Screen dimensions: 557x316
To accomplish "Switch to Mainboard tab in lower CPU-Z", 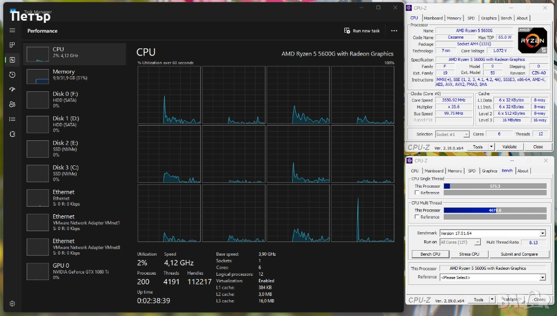I will pyautogui.click(x=434, y=171).
